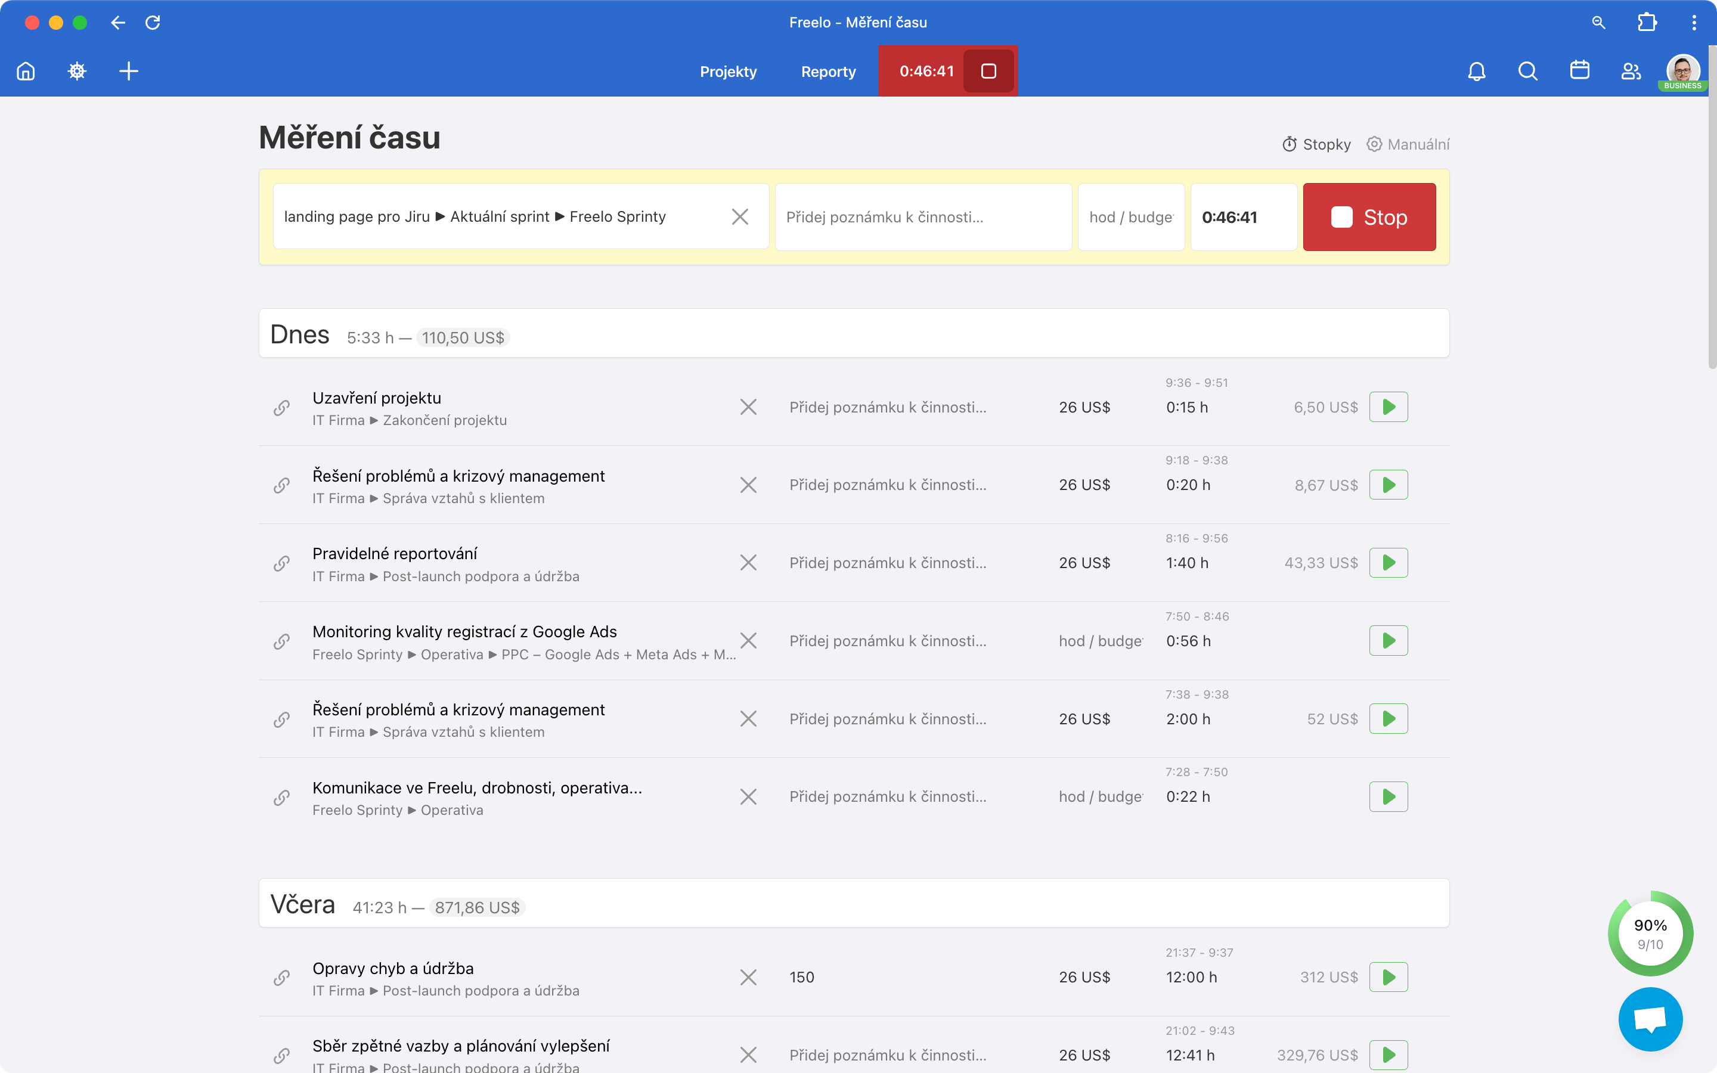This screenshot has height=1073, width=1717.
Task: Open the calendar icon
Action: 1579,70
